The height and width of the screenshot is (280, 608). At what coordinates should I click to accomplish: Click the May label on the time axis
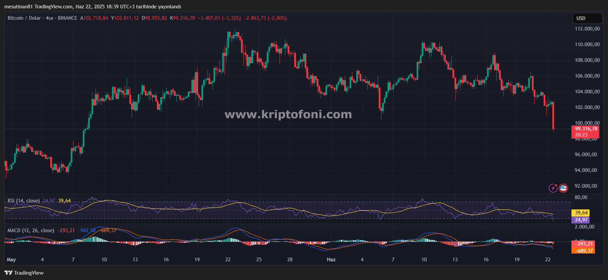pos(11,260)
